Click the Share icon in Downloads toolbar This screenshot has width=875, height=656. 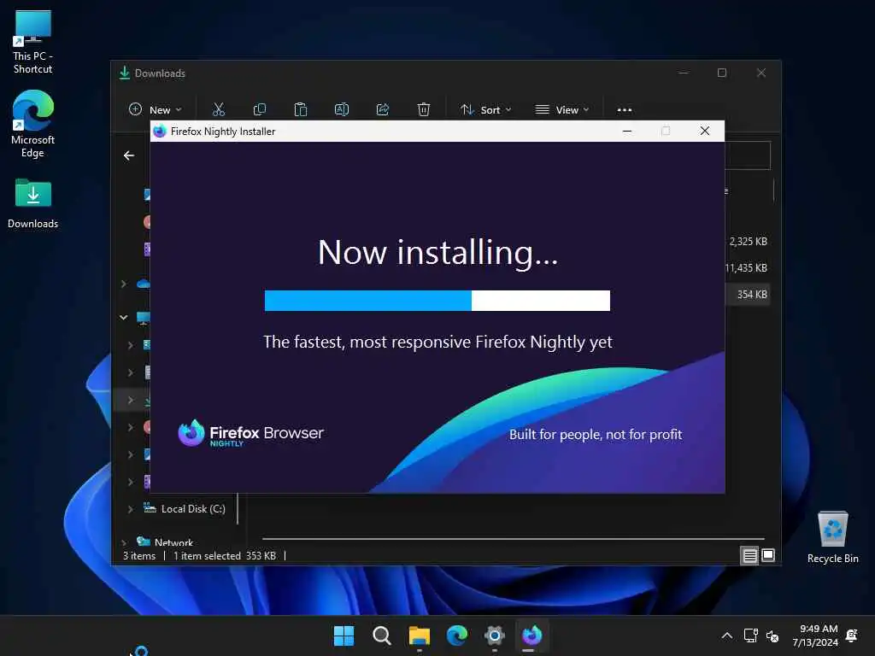pos(383,109)
